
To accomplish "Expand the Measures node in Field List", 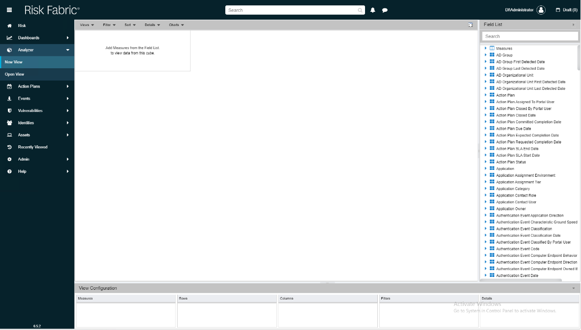I will click(x=486, y=48).
